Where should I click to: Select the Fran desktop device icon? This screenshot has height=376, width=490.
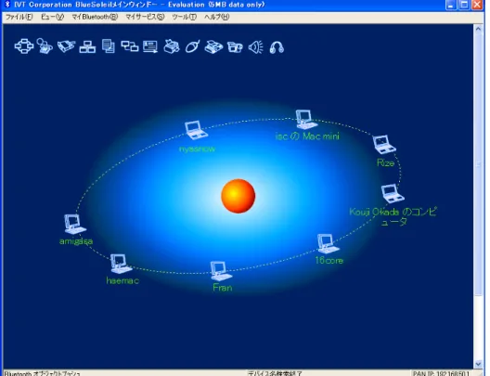(221, 271)
